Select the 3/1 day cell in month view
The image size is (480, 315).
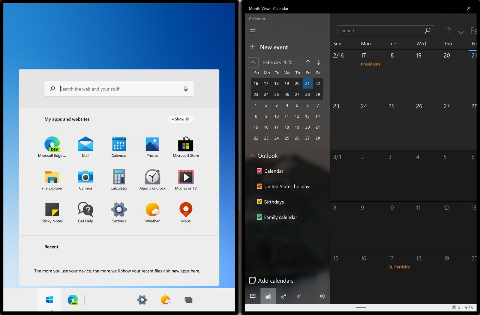(344, 176)
